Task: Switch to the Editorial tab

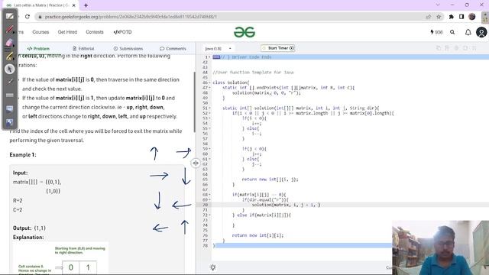Action: click(83, 49)
